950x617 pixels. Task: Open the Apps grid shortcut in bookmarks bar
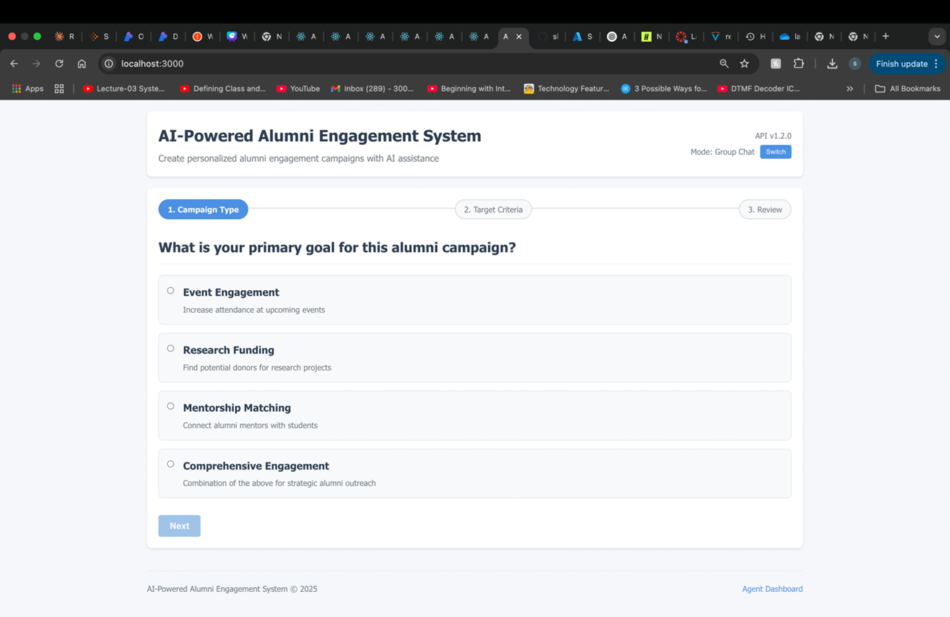[27, 88]
